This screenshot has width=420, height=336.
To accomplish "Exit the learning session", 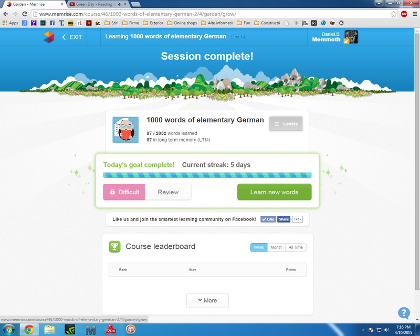I will click(72, 37).
